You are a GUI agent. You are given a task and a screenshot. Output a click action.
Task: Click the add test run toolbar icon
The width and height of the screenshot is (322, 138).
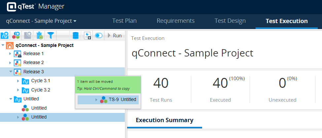click(27, 35)
